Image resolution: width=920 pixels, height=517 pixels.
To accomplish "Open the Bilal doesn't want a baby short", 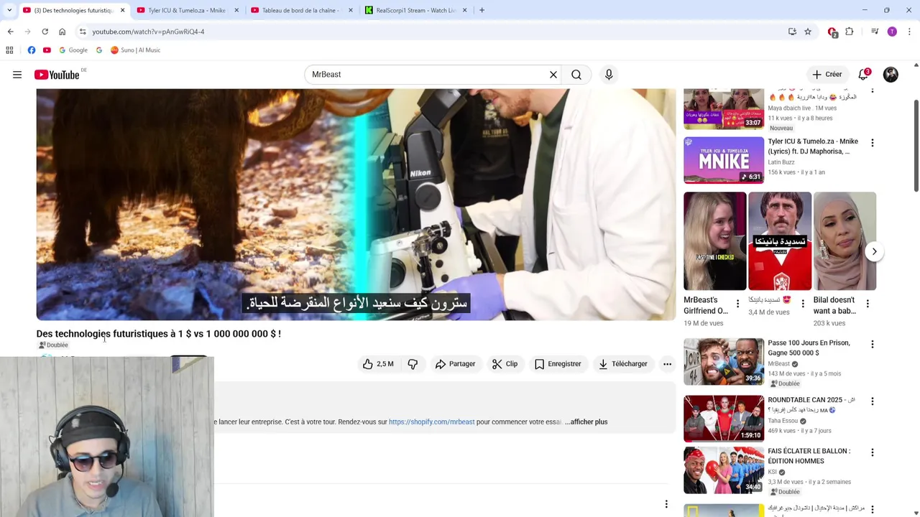I will point(845,241).
